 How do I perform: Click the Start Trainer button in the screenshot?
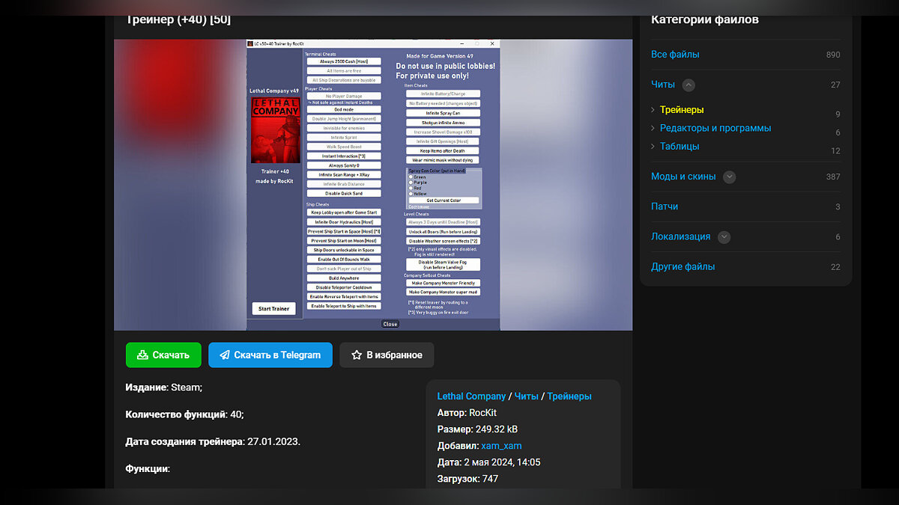tap(273, 309)
